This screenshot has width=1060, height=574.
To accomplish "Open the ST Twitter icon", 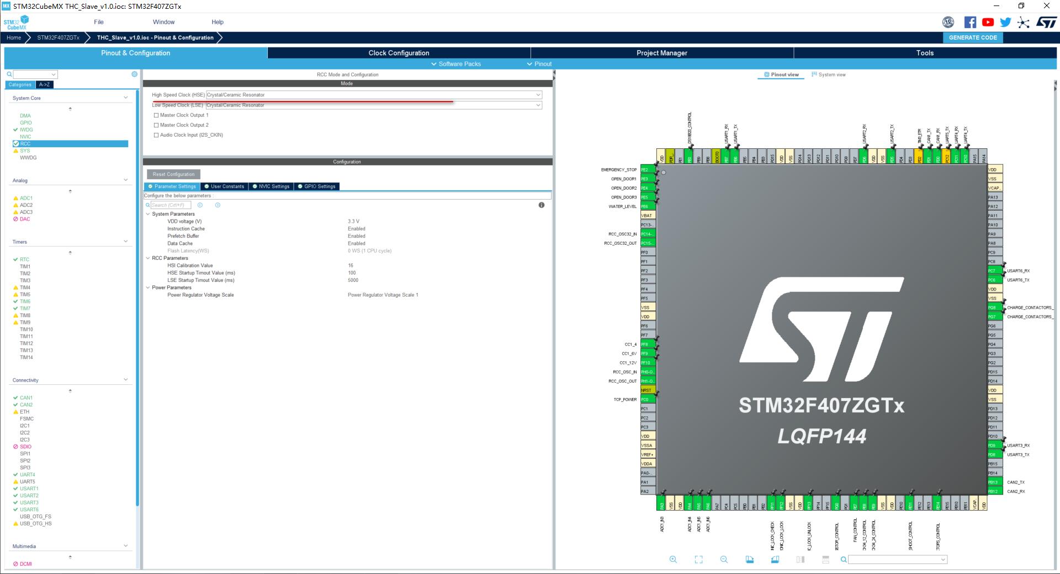I will (x=1005, y=22).
